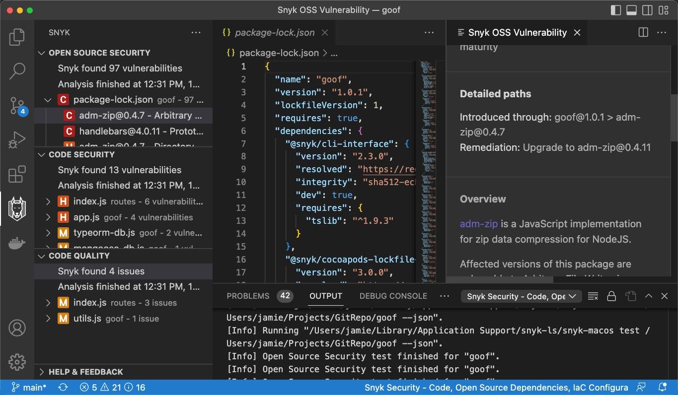Select the Snyk dog icon in activity bar
The image size is (678, 395).
tap(17, 208)
